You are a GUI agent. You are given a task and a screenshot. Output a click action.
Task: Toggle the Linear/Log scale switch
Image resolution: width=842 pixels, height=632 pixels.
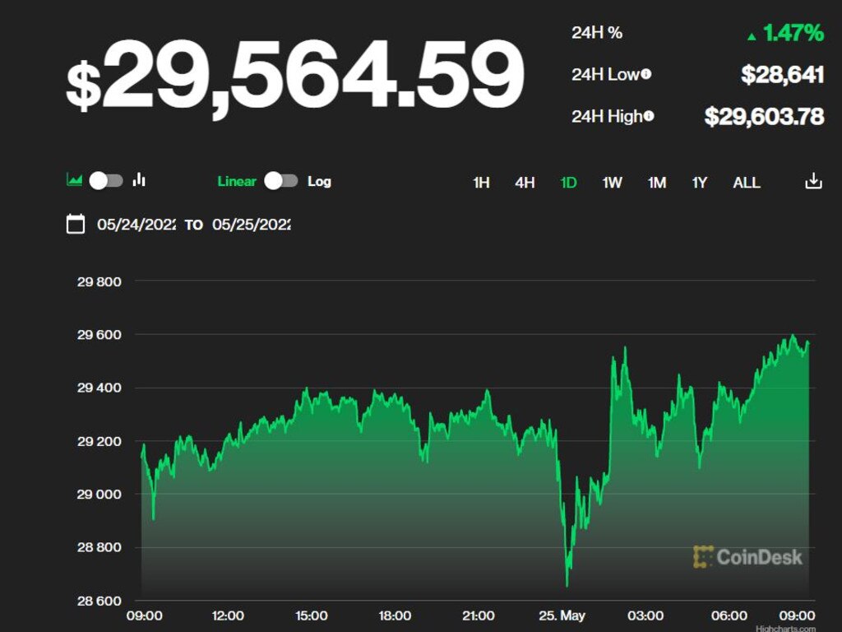(281, 181)
